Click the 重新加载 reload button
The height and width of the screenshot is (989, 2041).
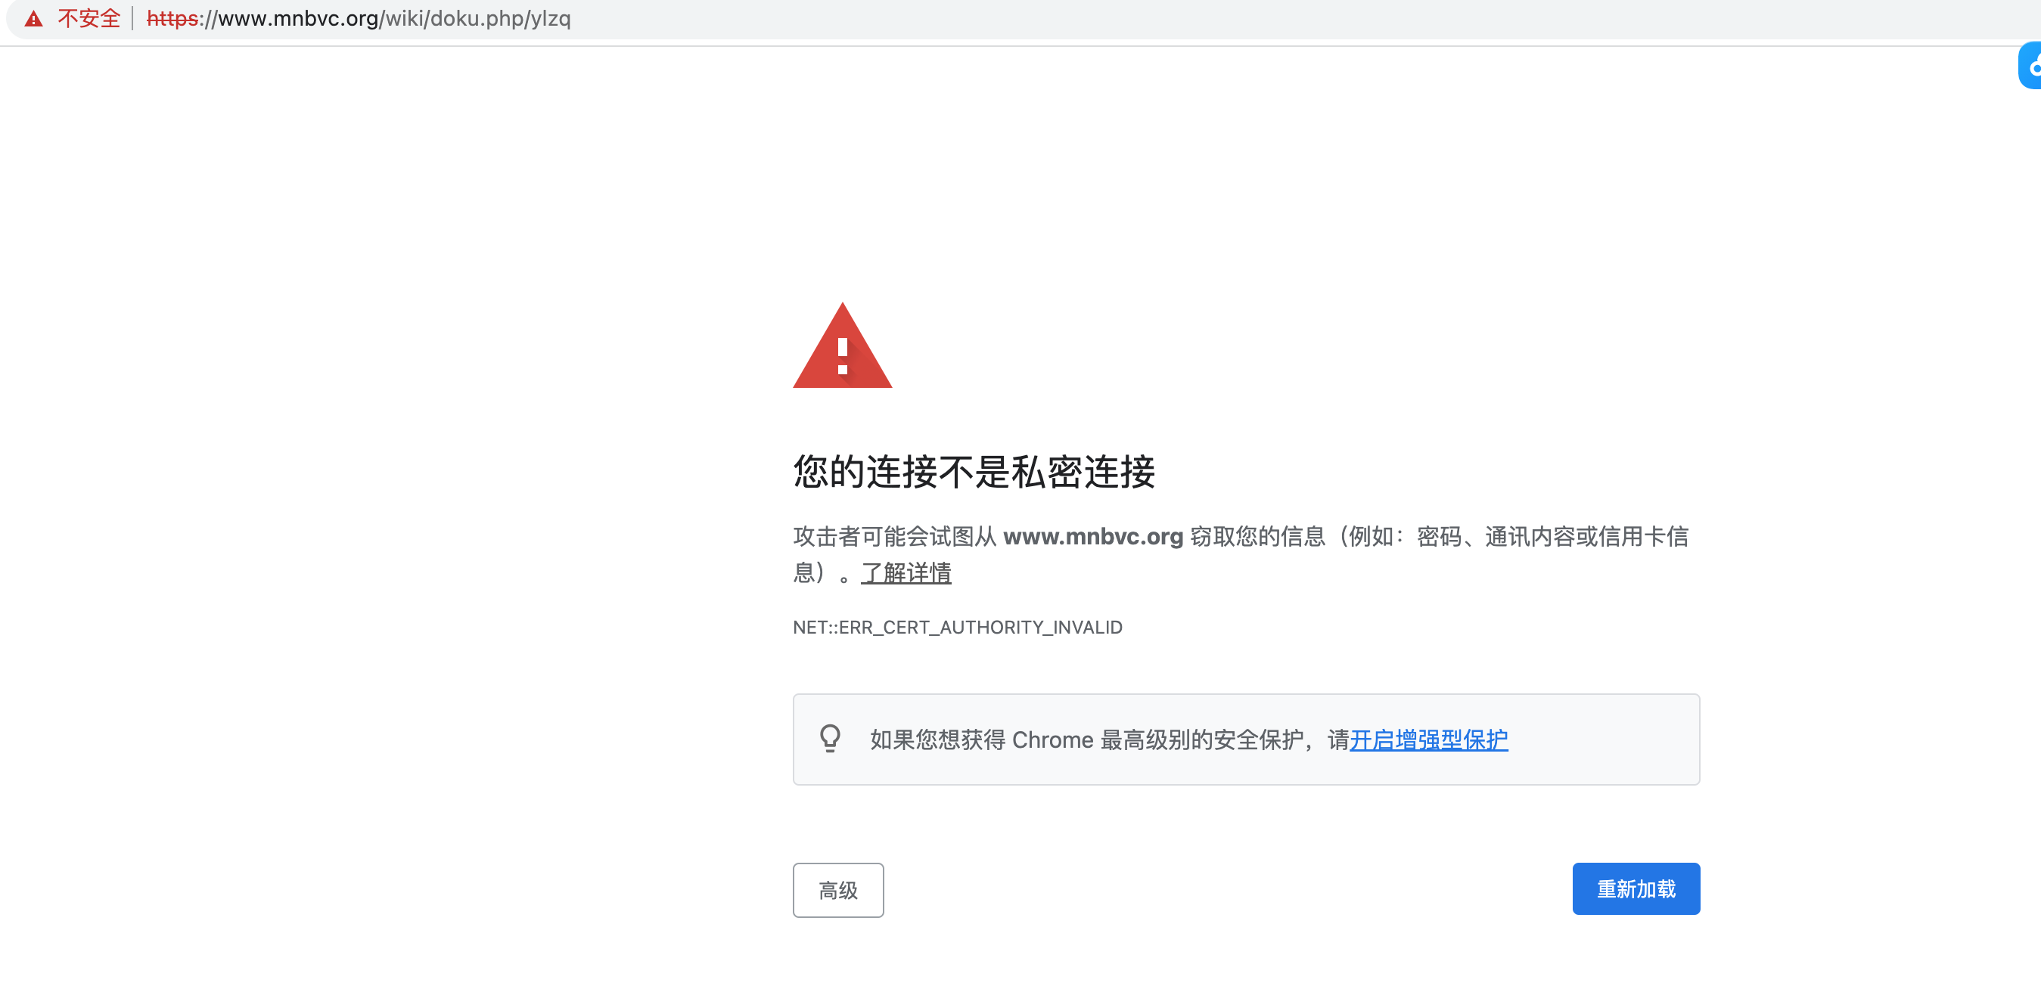(x=1636, y=889)
